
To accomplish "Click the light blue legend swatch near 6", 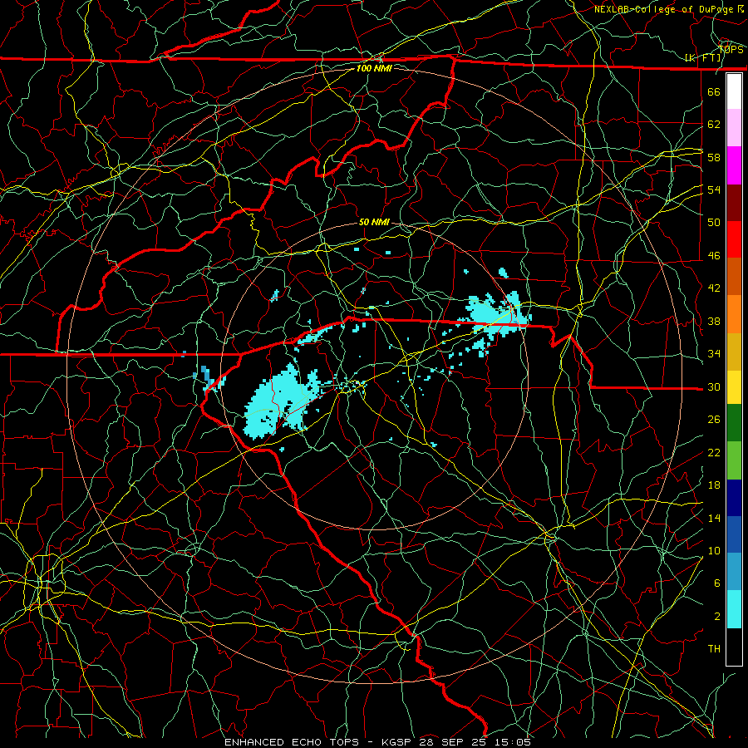I will point(734,572).
